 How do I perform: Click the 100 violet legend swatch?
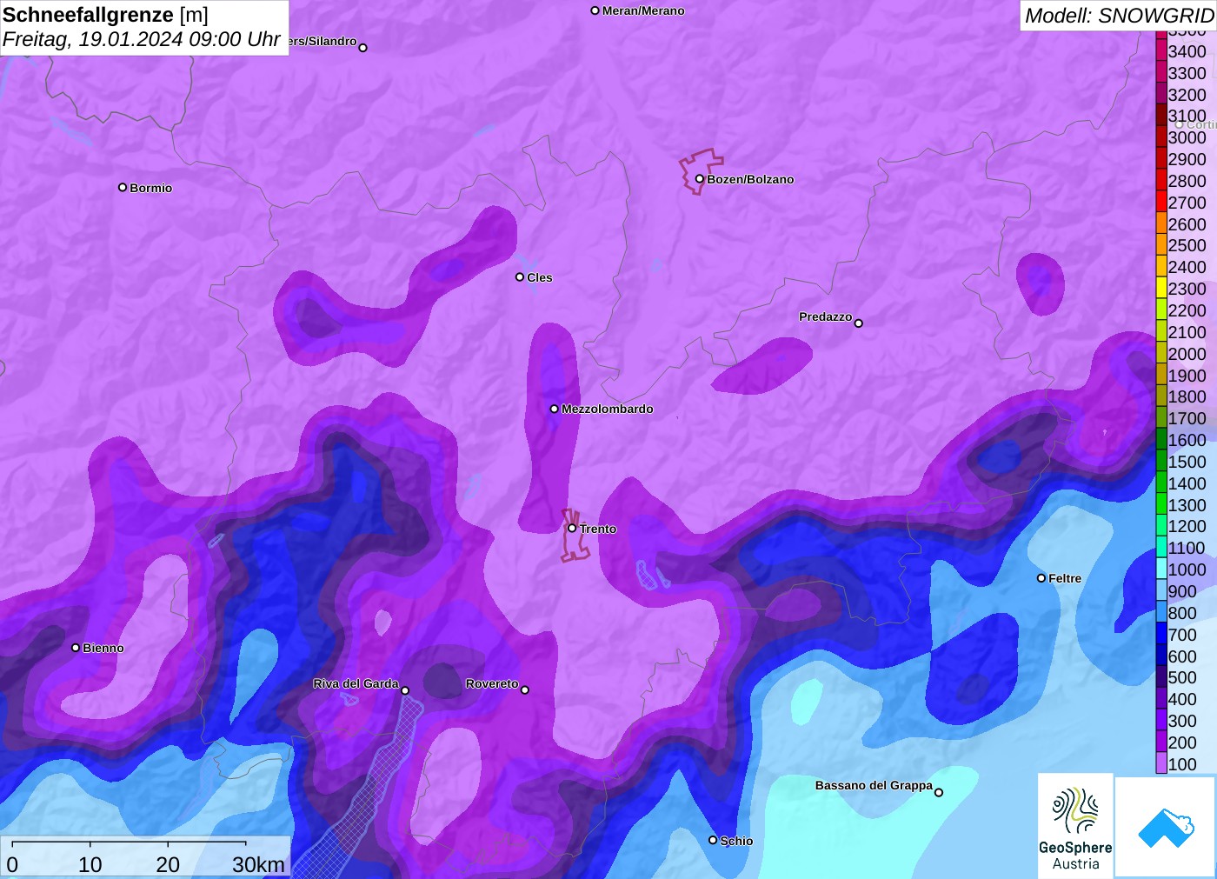tap(1161, 763)
